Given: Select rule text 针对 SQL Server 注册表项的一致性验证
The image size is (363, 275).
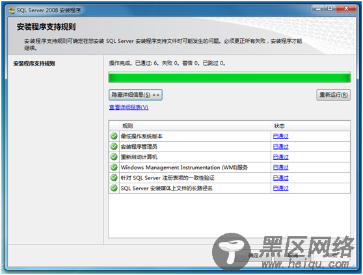Looking at the screenshot, I should [x=167, y=178].
